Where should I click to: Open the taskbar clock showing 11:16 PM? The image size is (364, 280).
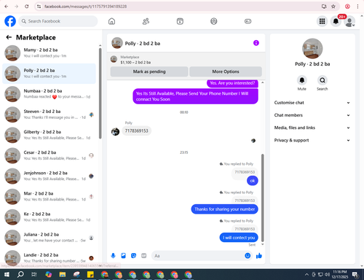click(340, 274)
